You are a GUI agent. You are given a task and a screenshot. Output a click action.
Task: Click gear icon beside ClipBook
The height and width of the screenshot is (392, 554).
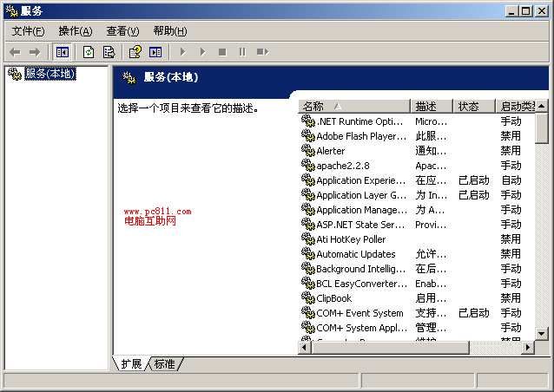click(x=307, y=298)
